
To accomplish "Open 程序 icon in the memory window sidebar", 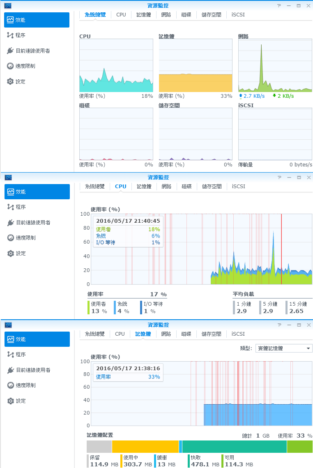I will 11,354.
